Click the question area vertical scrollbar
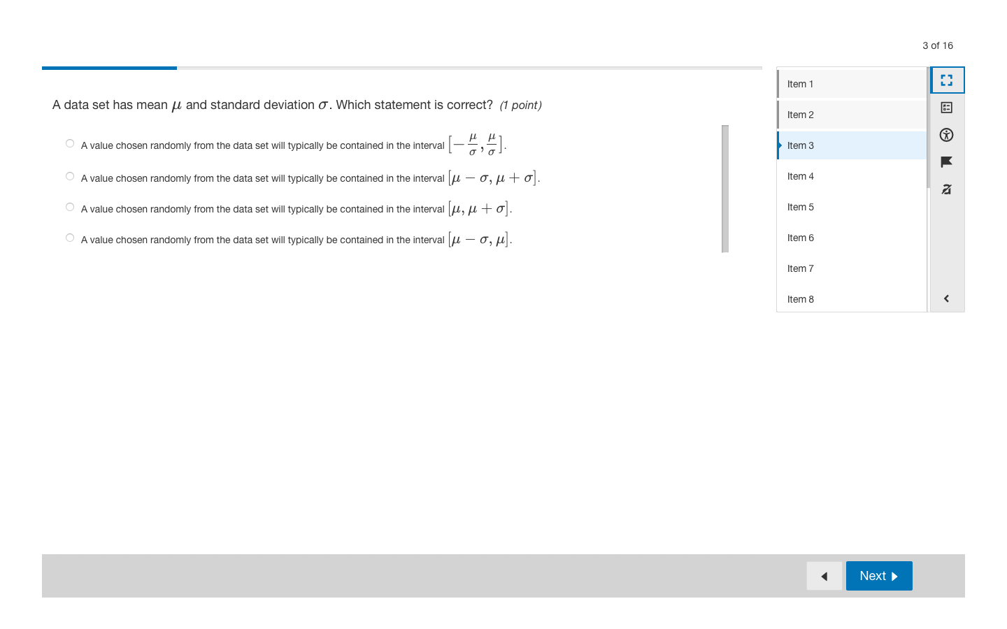 click(725, 189)
